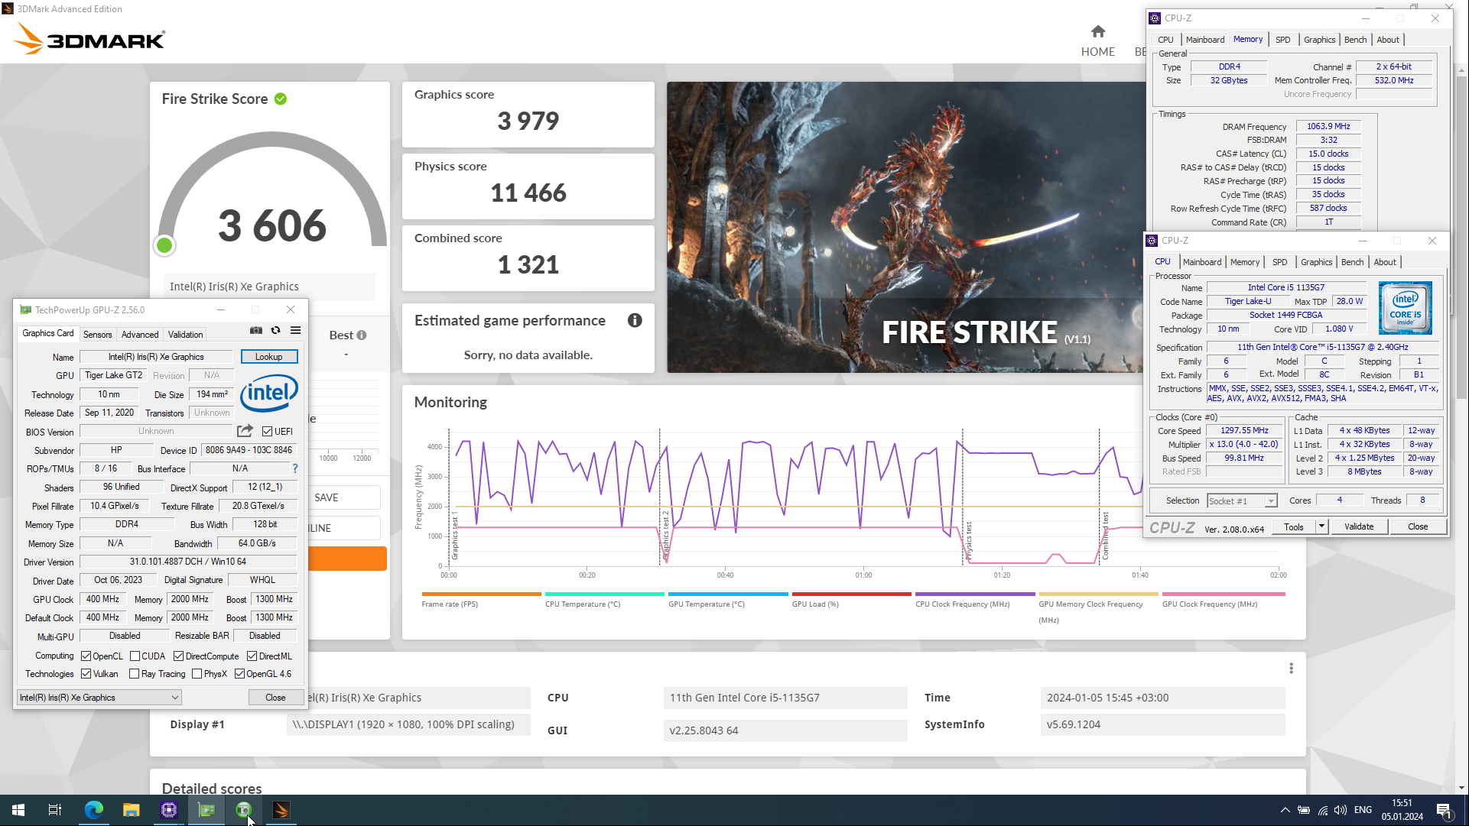Click Close button in CPU-Z
This screenshot has width=1469, height=826.
(1418, 526)
